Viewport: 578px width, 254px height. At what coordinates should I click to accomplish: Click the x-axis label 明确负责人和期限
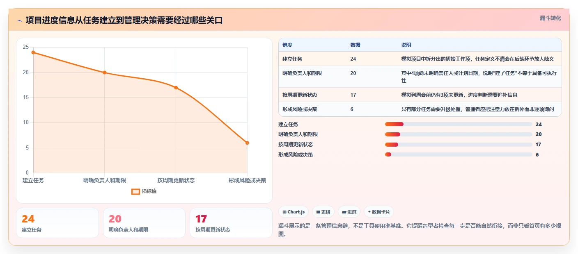coord(105,180)
